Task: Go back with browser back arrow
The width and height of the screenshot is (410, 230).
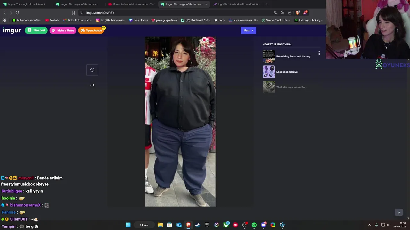Action: 4,13
